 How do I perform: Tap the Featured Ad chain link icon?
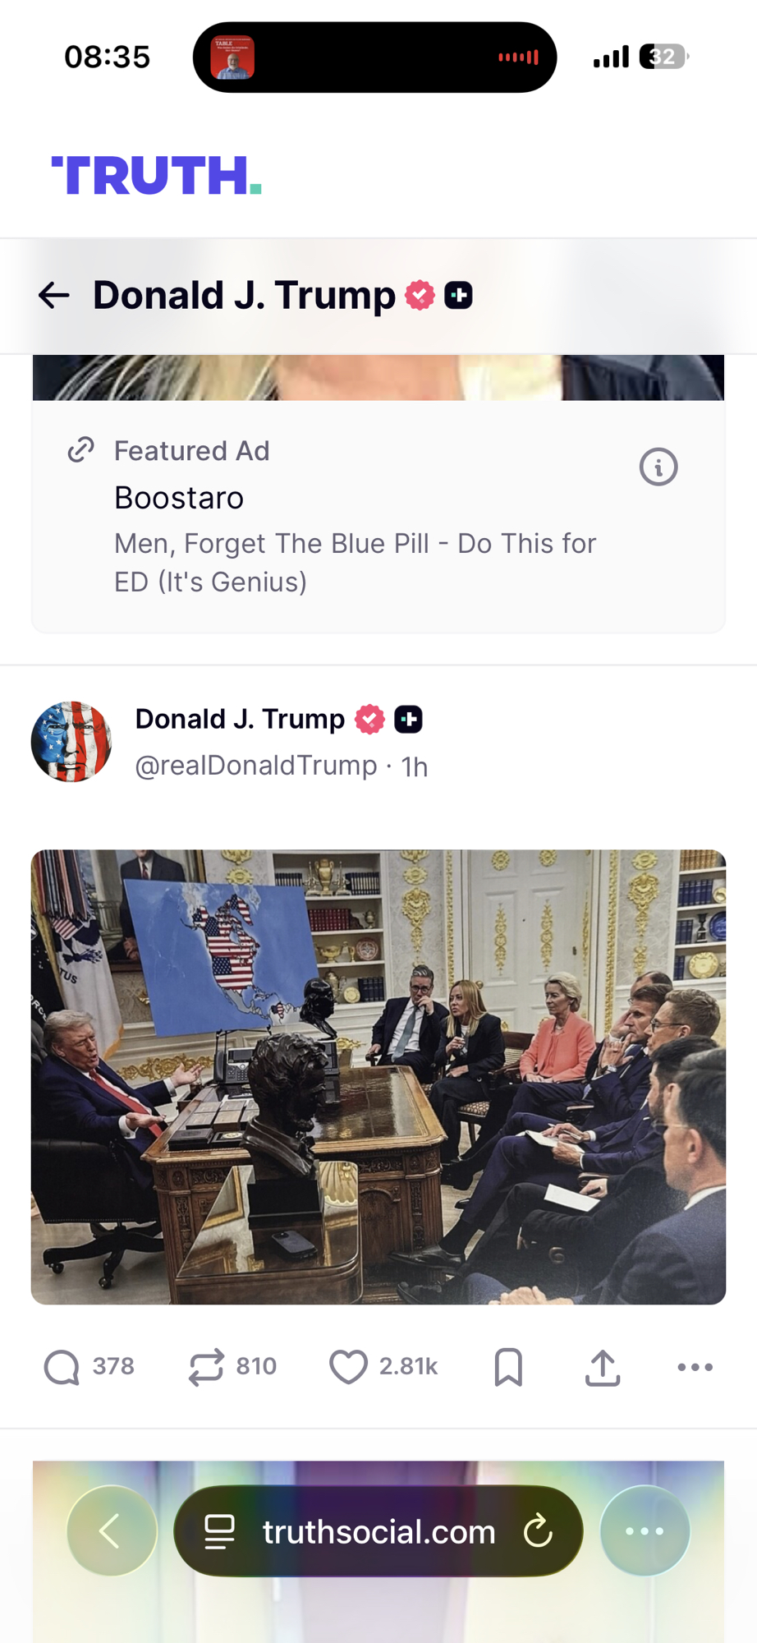(80, 450)
